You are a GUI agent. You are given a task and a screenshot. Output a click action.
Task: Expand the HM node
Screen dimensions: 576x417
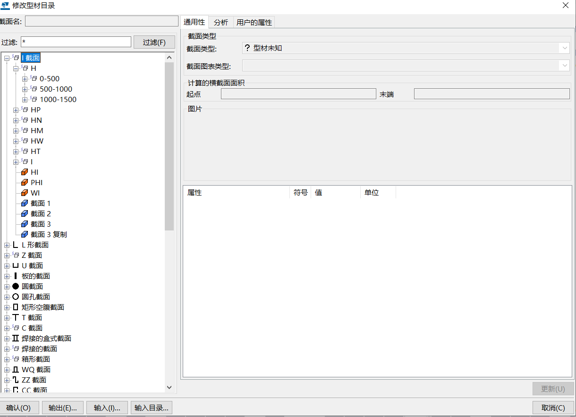coord(16,131)
